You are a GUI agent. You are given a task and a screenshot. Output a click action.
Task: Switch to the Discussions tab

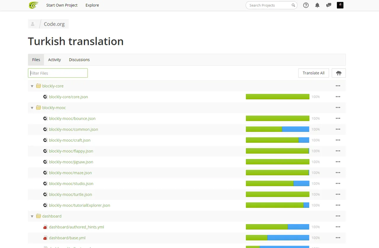point(79,60)
